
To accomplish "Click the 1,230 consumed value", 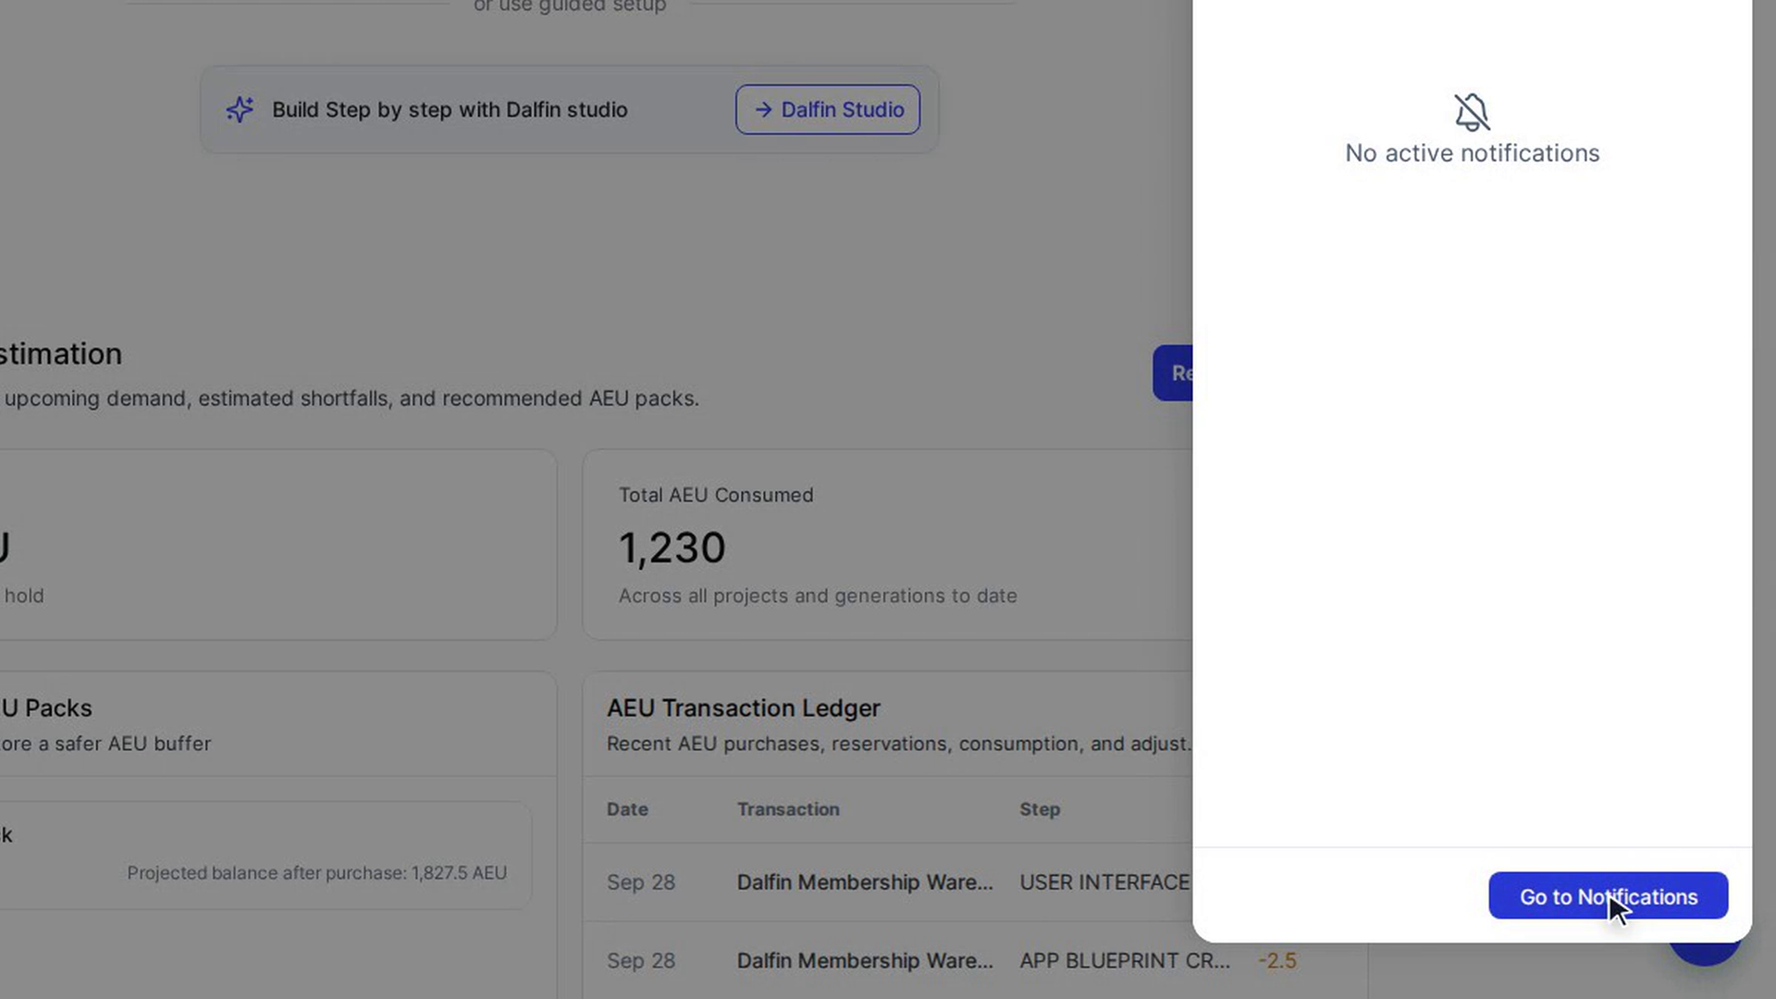I will click(672, 548).
